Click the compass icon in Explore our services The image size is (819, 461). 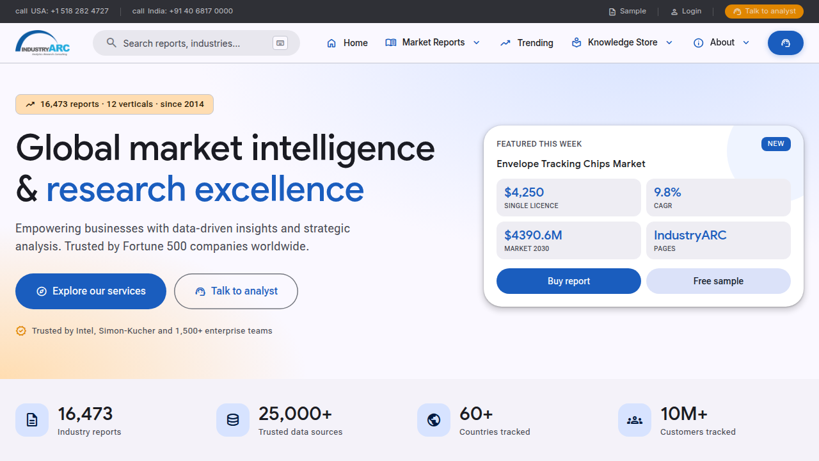(42, 291)
